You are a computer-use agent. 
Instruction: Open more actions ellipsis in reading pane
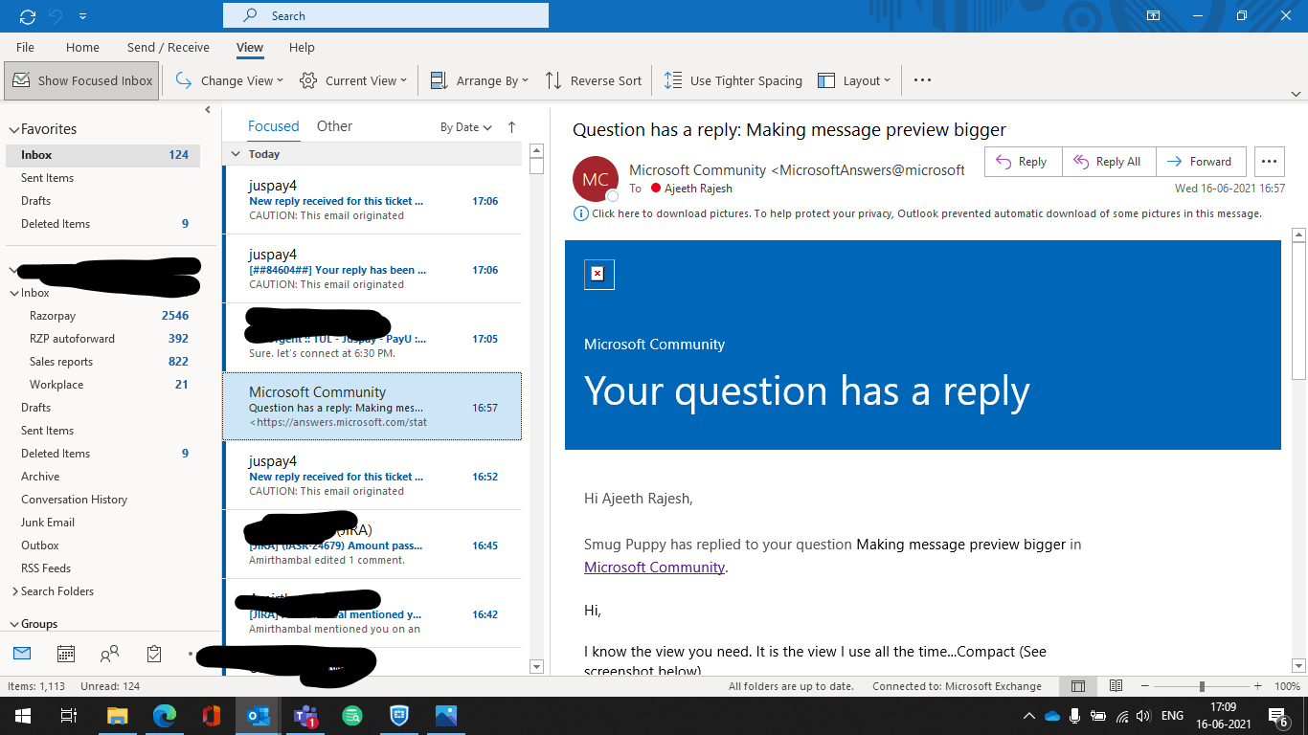[x=1269, y=162]
